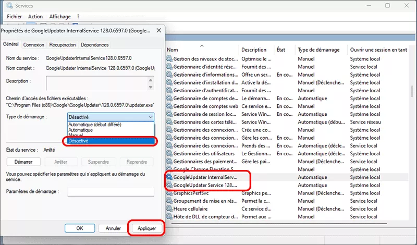Click gear icon of Gestionnaire d'authentification row
417x245 pixels.
pos(169,91)
